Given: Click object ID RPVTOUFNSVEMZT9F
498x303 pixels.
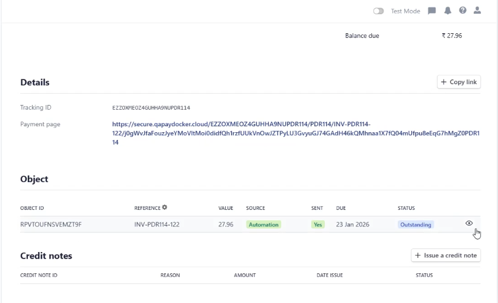Looking at the screenshot, I should click(51, 225).
